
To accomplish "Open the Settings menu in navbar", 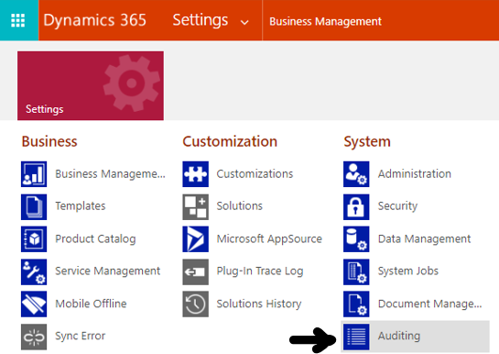I will (x=201, y=20).
